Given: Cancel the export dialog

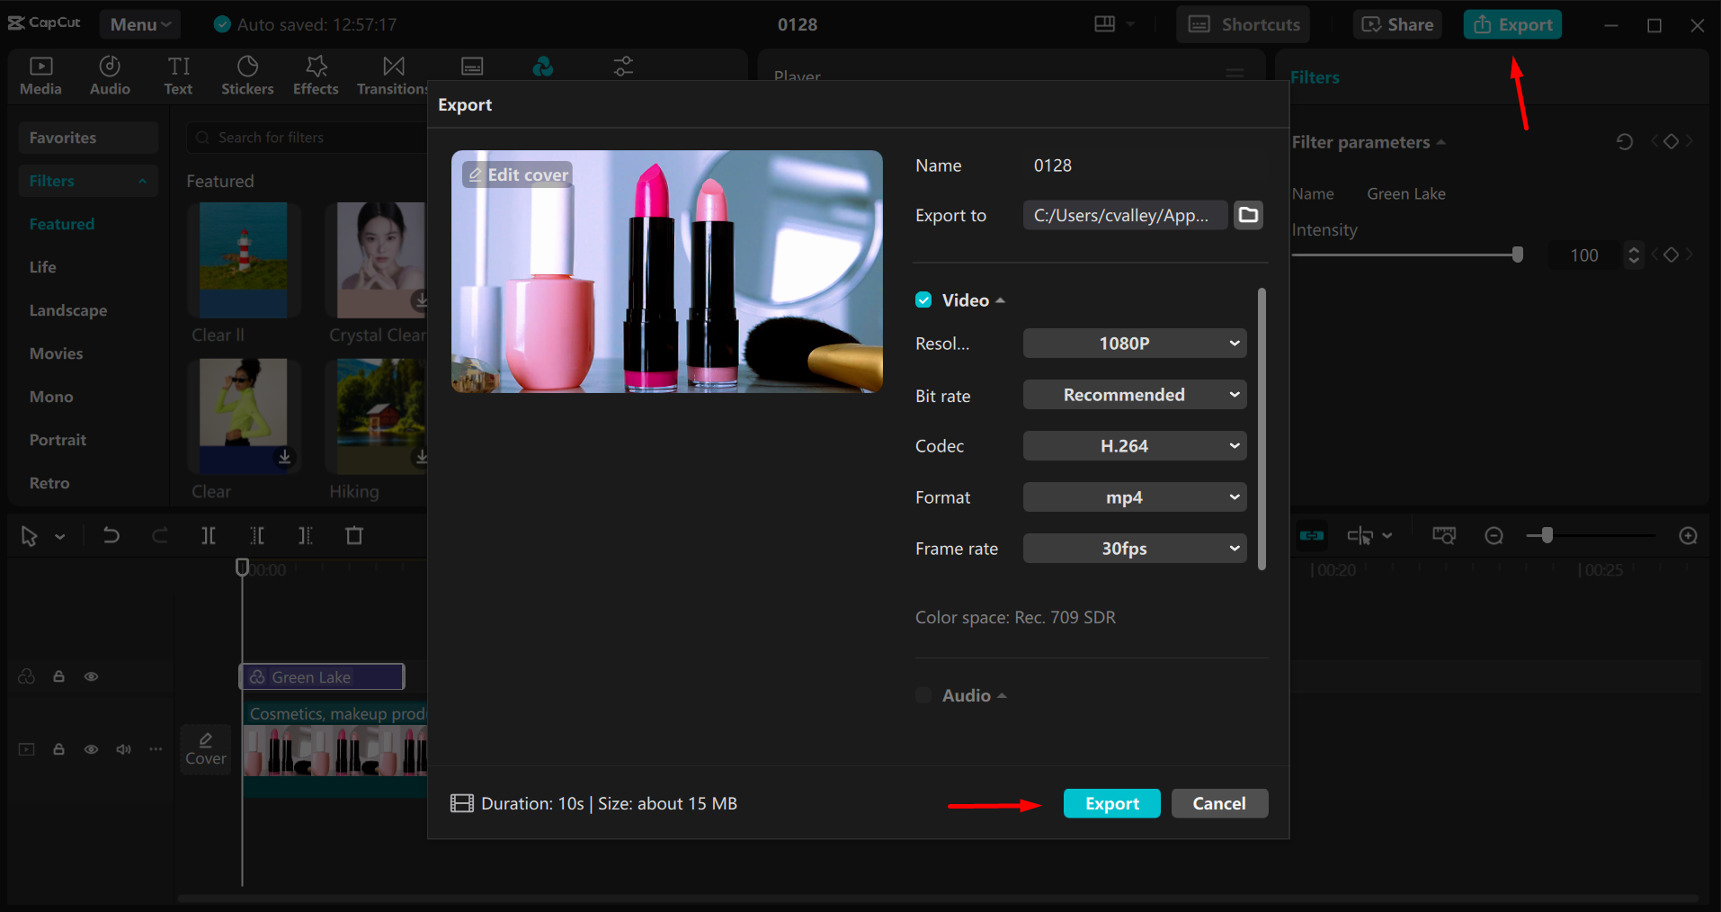Looking at the screenshot, I should (1219, 803).
